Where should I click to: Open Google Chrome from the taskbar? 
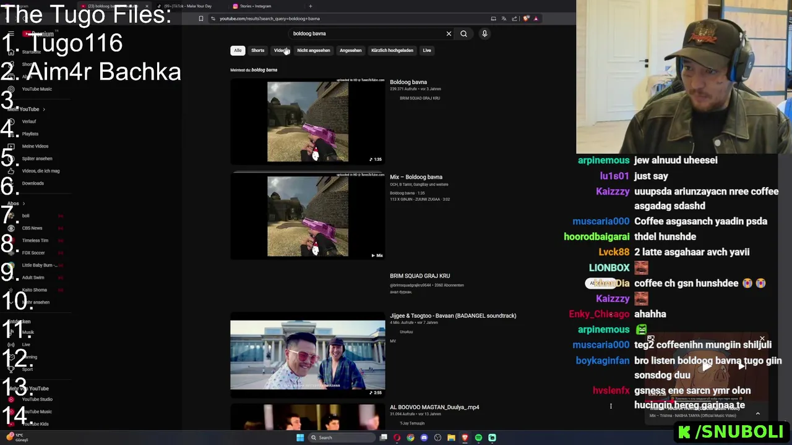[x=410, y=438]
